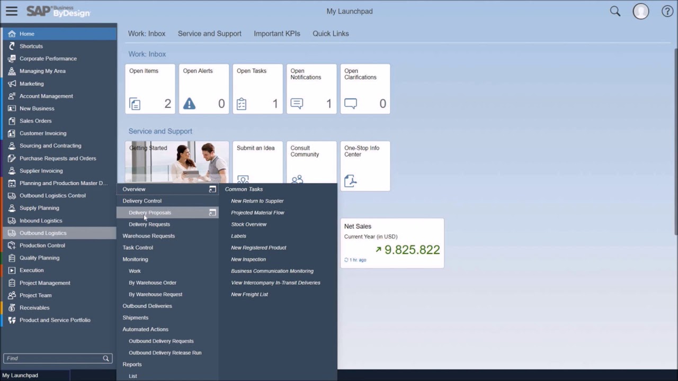Click the Customer Invoicing icon
This screenshot has height=381, width=678.
12,133
